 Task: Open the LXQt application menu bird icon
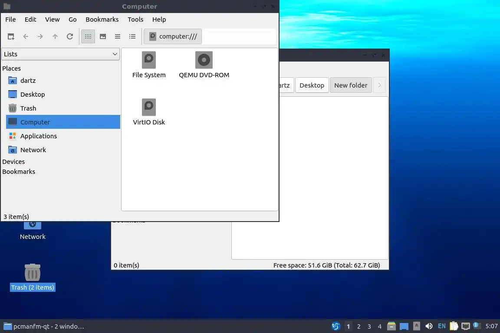[336, 326]
